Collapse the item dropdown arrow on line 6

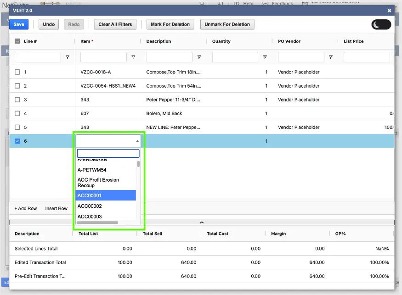[x=137, y=141]
